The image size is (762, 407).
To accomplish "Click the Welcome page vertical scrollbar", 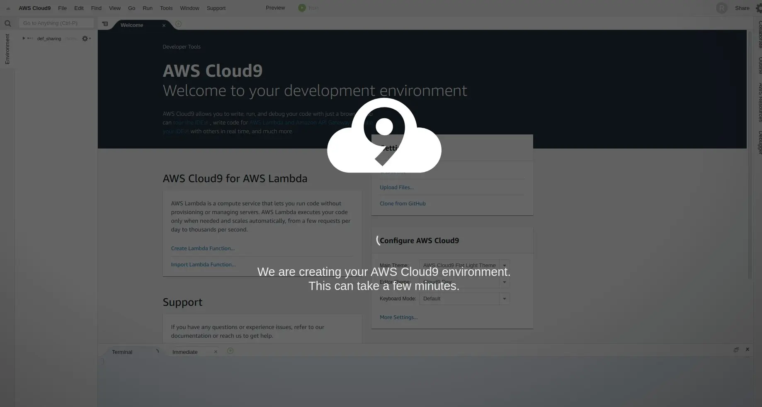I will (x=750, y=154).
